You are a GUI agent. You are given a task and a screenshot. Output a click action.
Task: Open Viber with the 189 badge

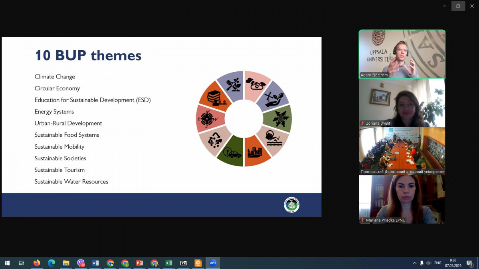pyautogui.click(x=81, y=263)
